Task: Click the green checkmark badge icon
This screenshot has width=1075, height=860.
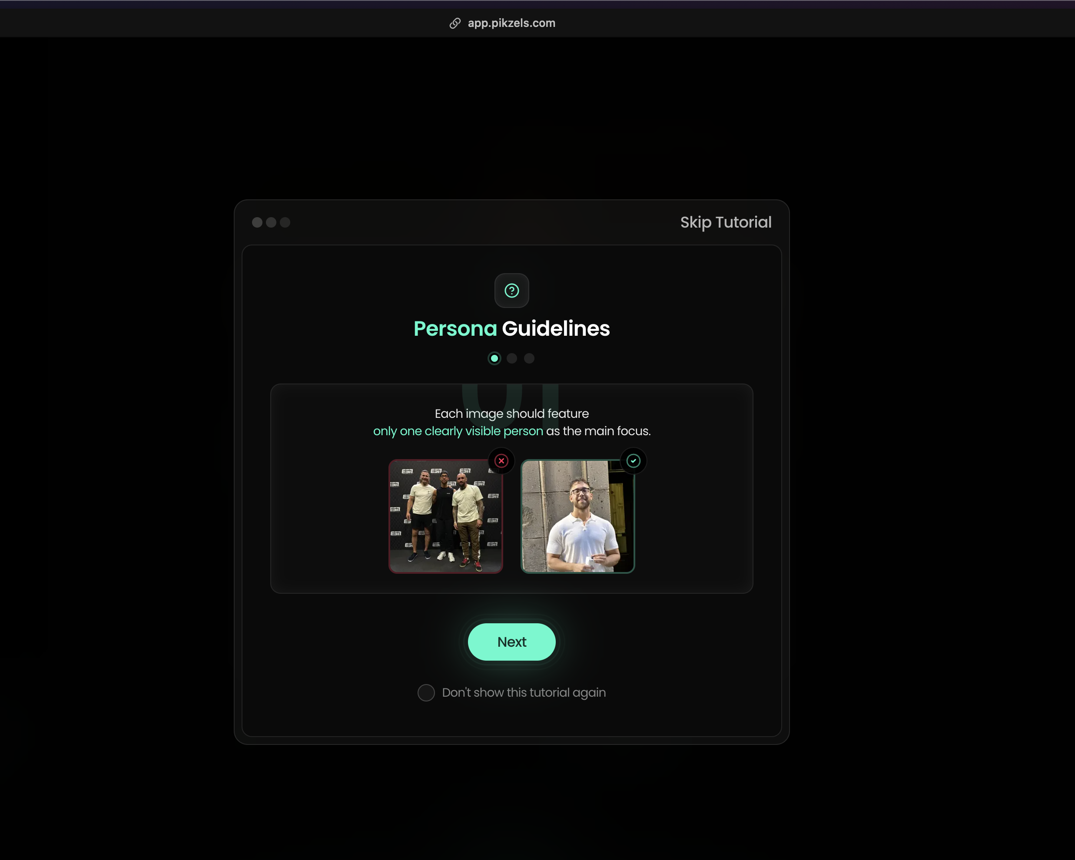Action: [x=633, y=461]
